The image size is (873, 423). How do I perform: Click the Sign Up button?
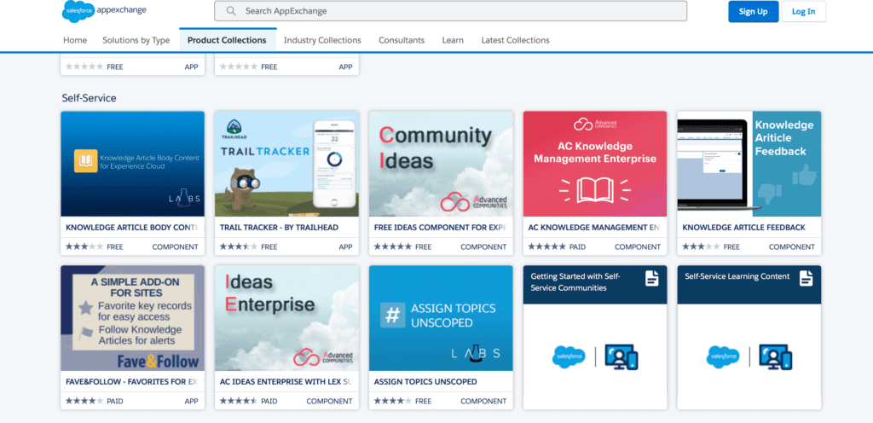[x=753, y=12]
